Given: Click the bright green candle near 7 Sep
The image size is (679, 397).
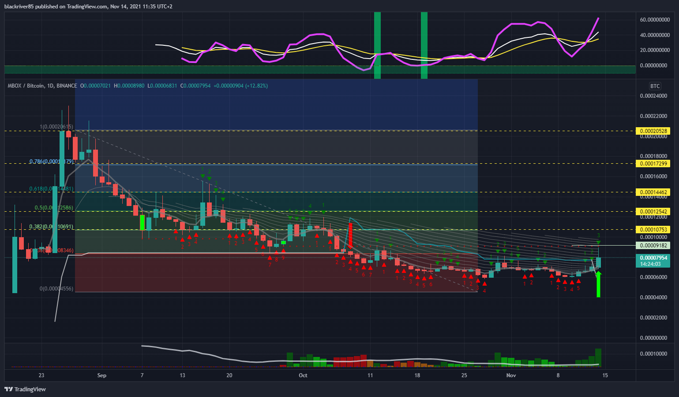Looking at the screenshot, I should [142, 222].
